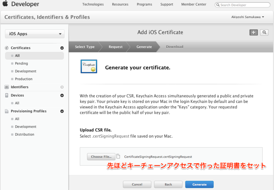Collapse the Certificates section arrow
Image resolution: width=274 pixels, height=190 pixels.
point(62,48)
